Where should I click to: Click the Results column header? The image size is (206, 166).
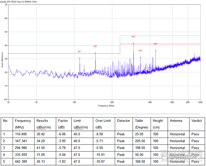(x=42, y=121)
